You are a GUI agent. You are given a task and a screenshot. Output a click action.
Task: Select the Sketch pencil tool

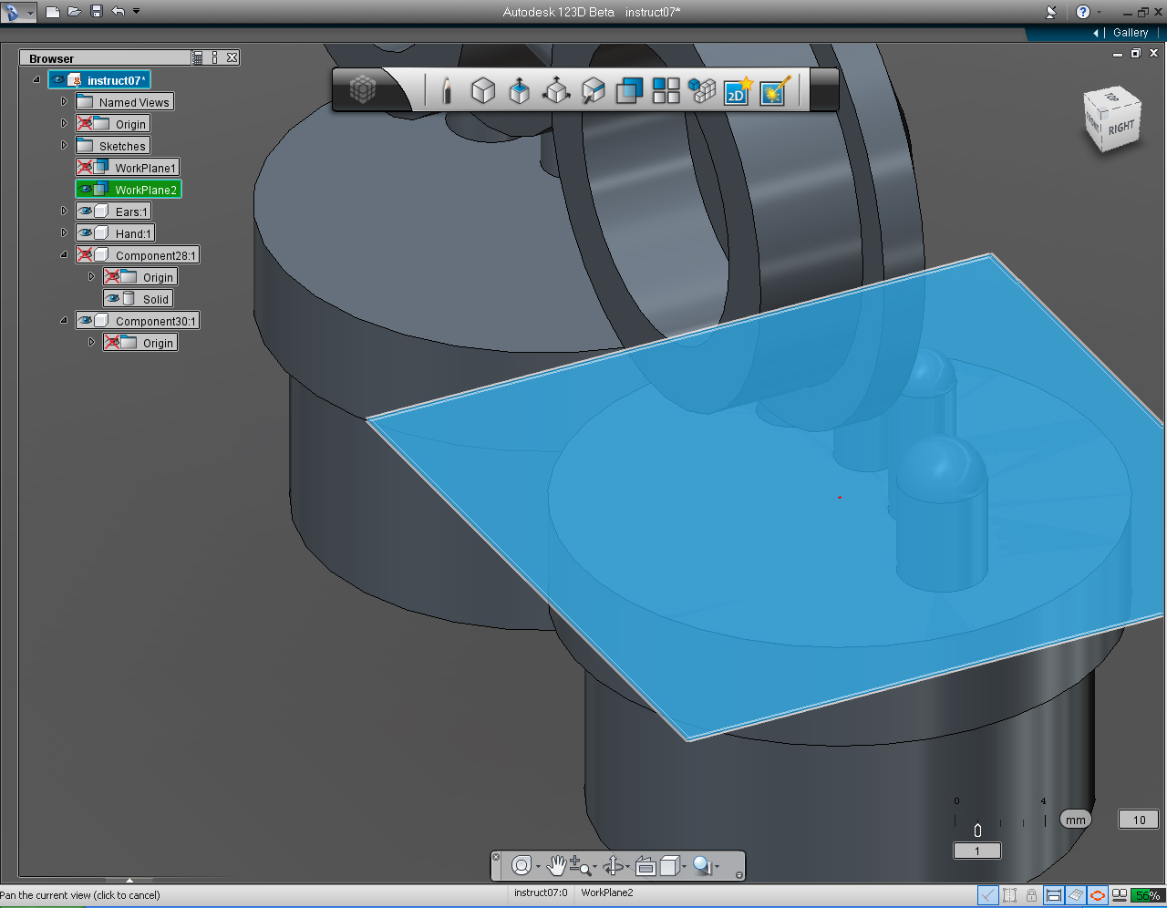(x=447, y=90)
